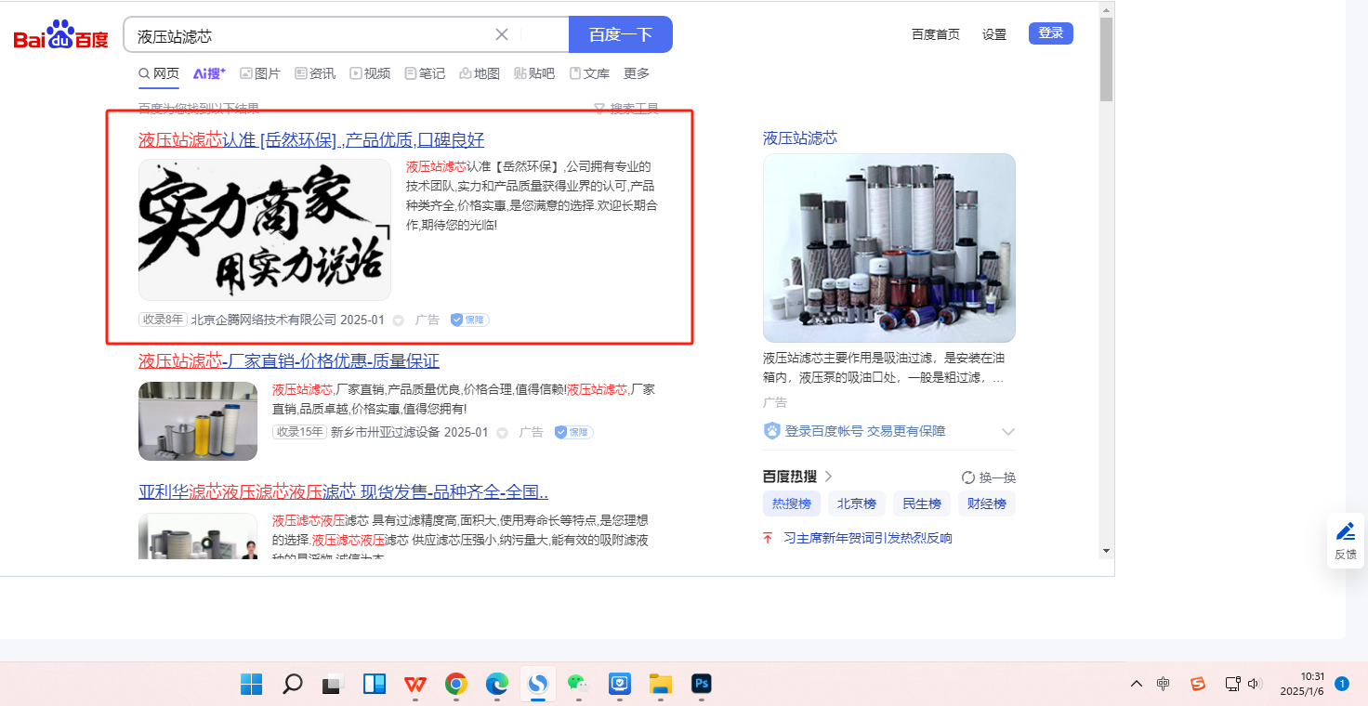Click the 百度一下 search button
The width and height of the screenshot is (1368, 706).
[620, 34]
